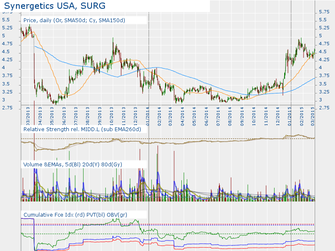The height and width of the screenshot is (251, 335).
Task: Click the 3 price label on left axis
Action: [x=3, y=100]
